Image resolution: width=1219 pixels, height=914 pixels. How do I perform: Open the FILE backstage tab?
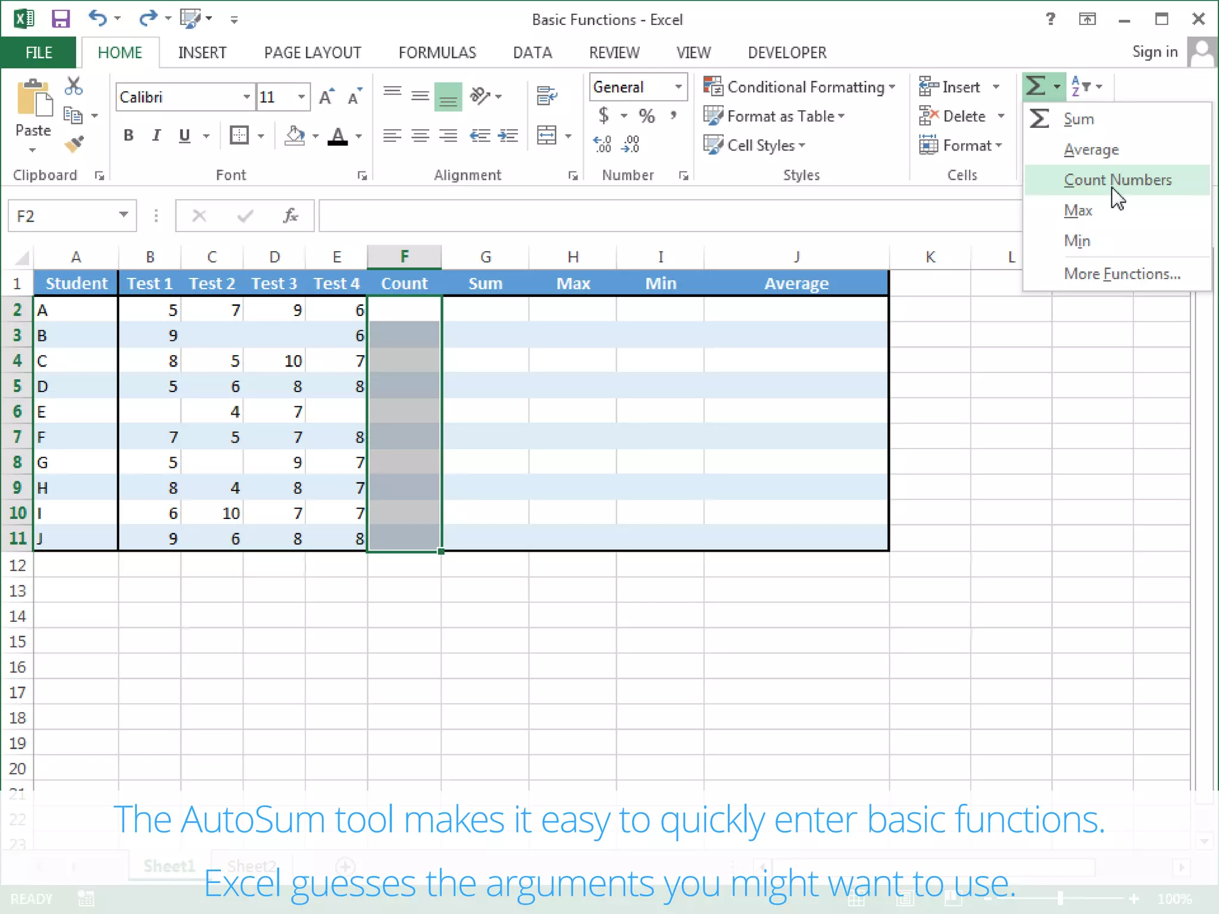coord(39,52)
